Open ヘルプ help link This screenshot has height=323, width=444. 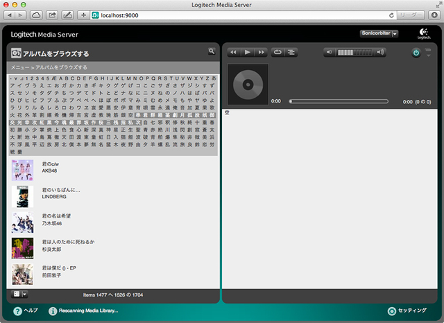point(18,311)
